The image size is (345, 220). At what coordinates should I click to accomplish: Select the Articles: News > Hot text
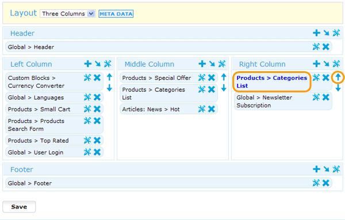[x=151, y=109]
